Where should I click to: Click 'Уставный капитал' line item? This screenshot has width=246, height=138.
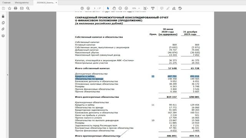tap(85, 45)
